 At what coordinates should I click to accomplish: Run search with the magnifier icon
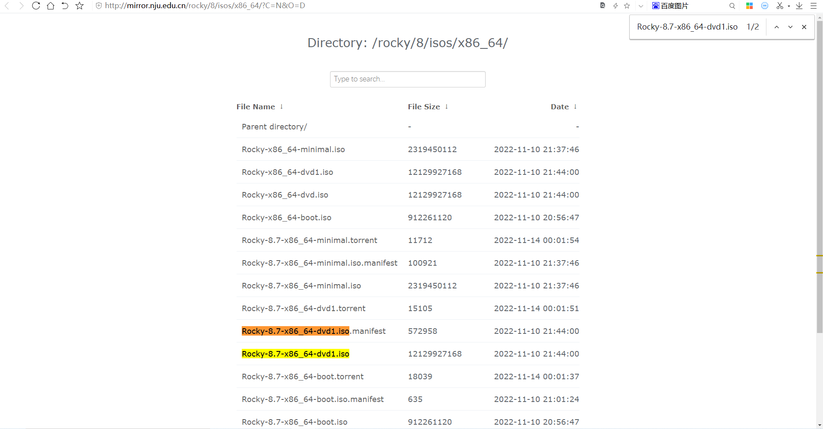732,6
